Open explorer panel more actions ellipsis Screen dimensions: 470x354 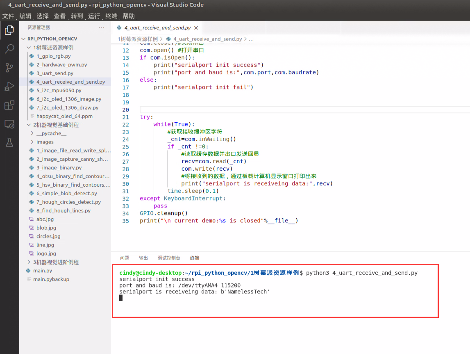click(102, 27)
